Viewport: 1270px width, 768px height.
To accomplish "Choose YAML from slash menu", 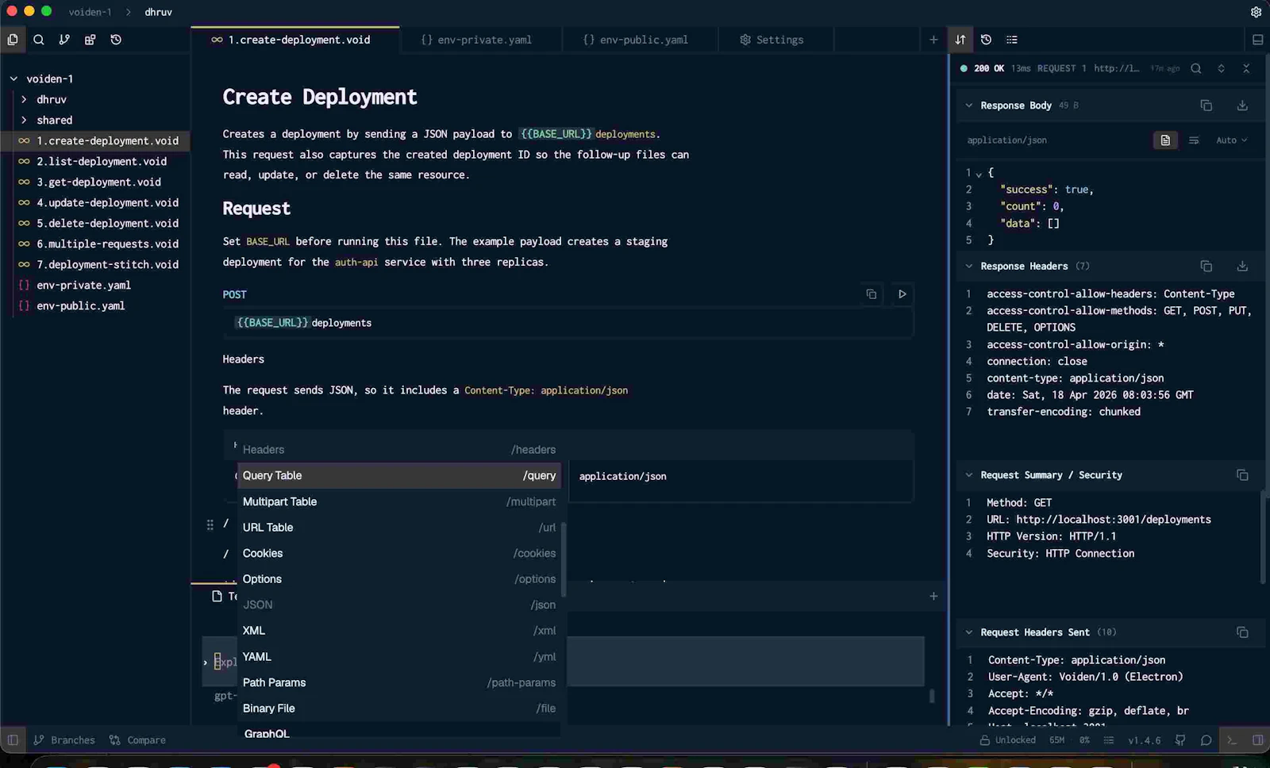I will click(399, 657).
